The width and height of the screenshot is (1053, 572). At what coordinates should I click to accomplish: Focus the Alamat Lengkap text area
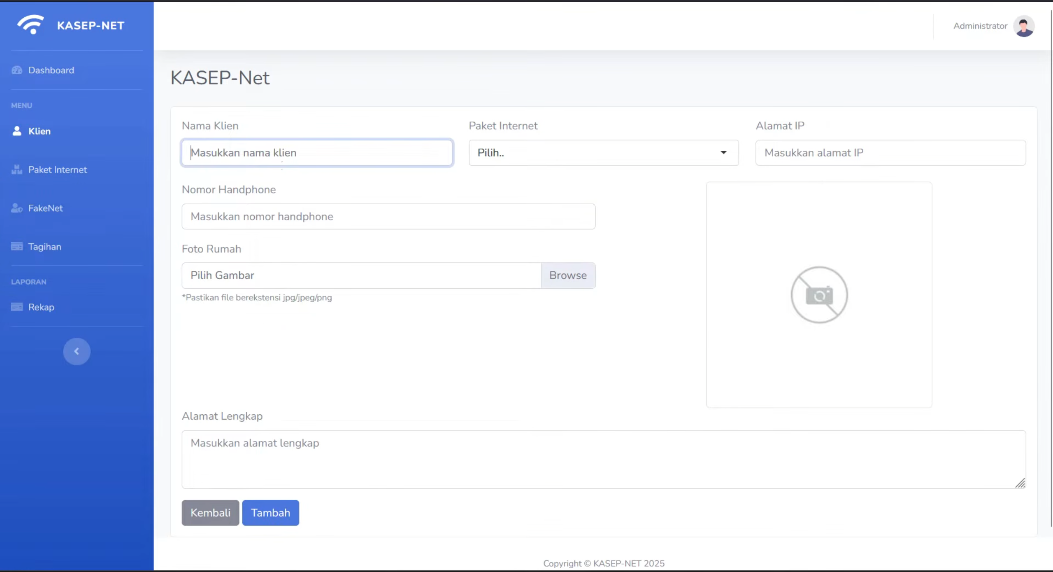(604, 460)
